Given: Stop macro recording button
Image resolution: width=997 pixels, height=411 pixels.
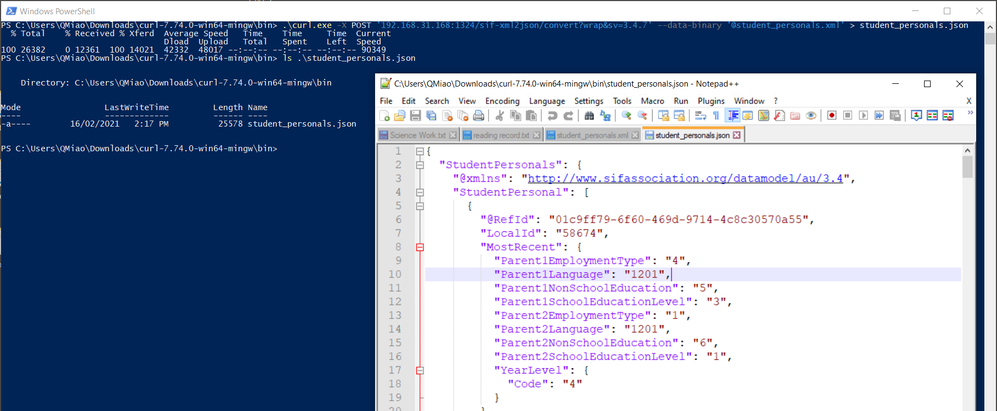Looking at the screenshot, I should (848, 116).
